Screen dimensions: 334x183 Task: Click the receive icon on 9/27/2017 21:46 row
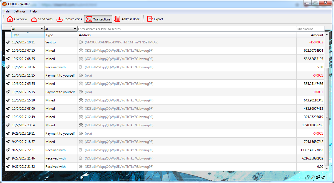[81, 158]
